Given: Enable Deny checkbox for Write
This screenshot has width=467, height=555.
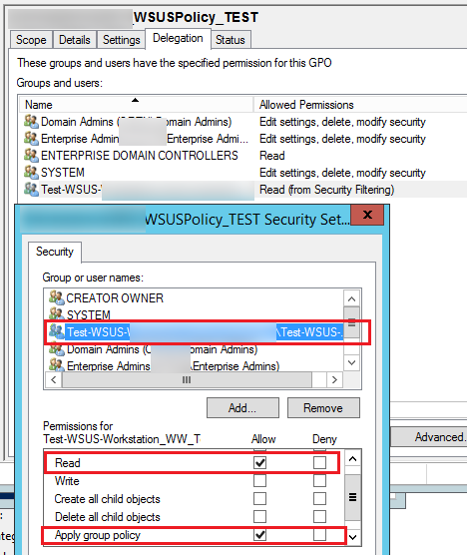Looking at the screenshot, I should pos(319,481).
